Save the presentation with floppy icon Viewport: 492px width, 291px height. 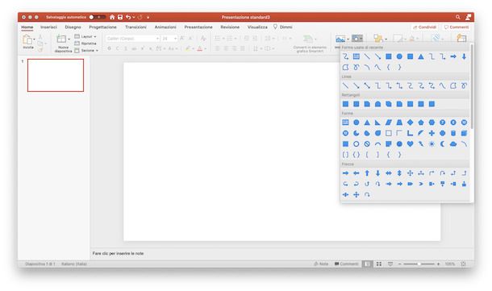coord(120,17)
